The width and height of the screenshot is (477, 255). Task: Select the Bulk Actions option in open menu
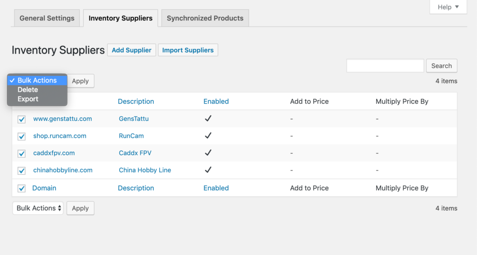(37, 80)
